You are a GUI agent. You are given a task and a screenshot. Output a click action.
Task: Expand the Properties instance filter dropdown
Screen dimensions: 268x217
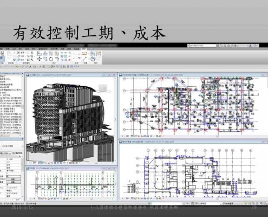click(6, 153)
